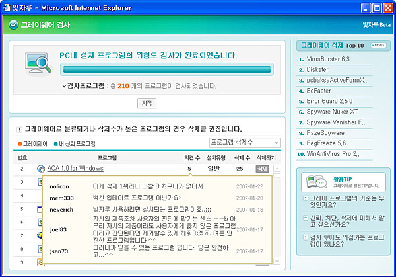Click the 의견 수 column header
Screen dimensions: 396x277
192,158
